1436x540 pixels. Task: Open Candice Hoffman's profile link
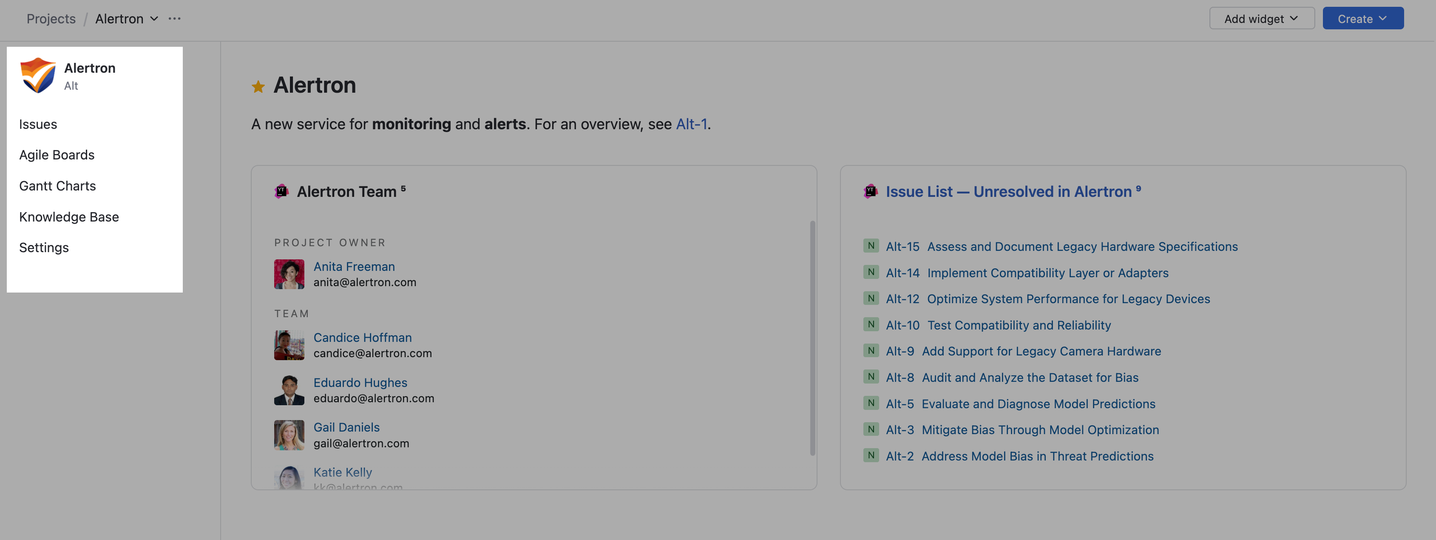[x=362, y=338]
